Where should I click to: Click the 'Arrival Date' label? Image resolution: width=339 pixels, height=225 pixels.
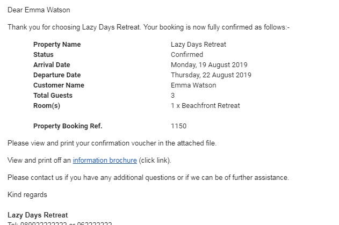coord(52,64)
